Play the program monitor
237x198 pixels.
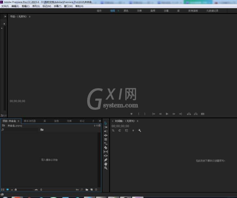tap(167, 114)
